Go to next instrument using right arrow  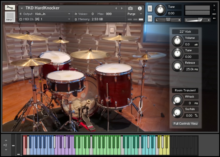click(122, 8)
